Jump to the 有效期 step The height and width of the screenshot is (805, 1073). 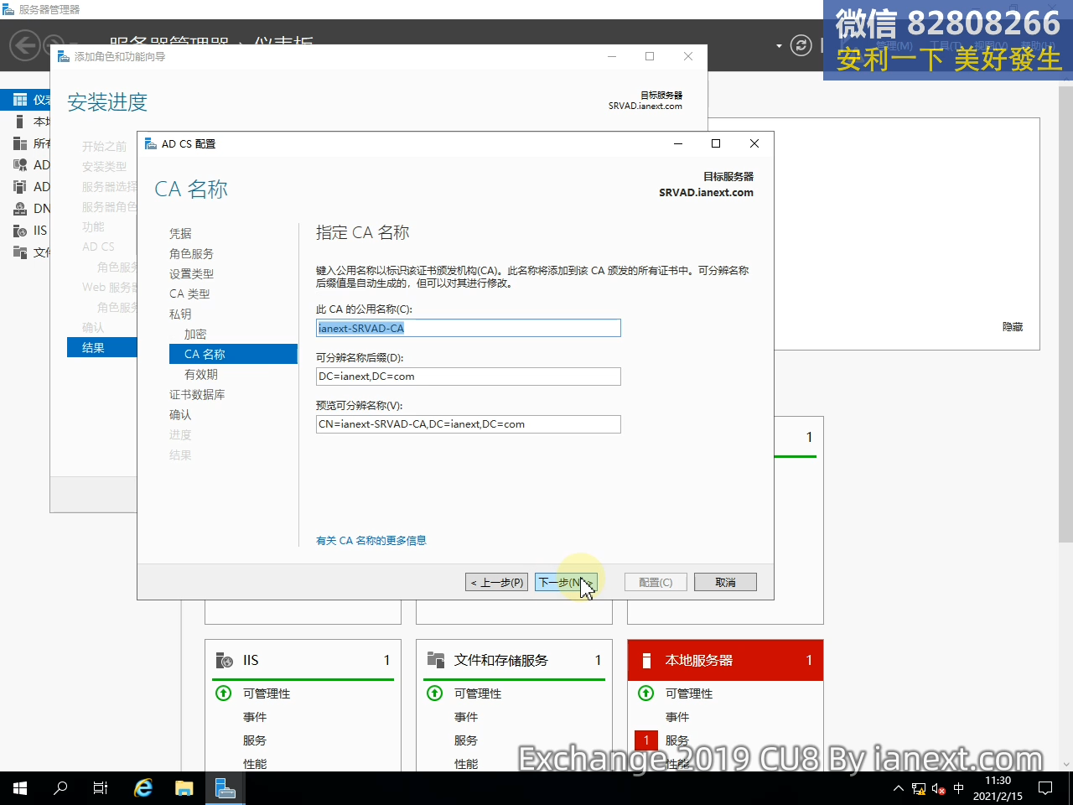point(201,374)
